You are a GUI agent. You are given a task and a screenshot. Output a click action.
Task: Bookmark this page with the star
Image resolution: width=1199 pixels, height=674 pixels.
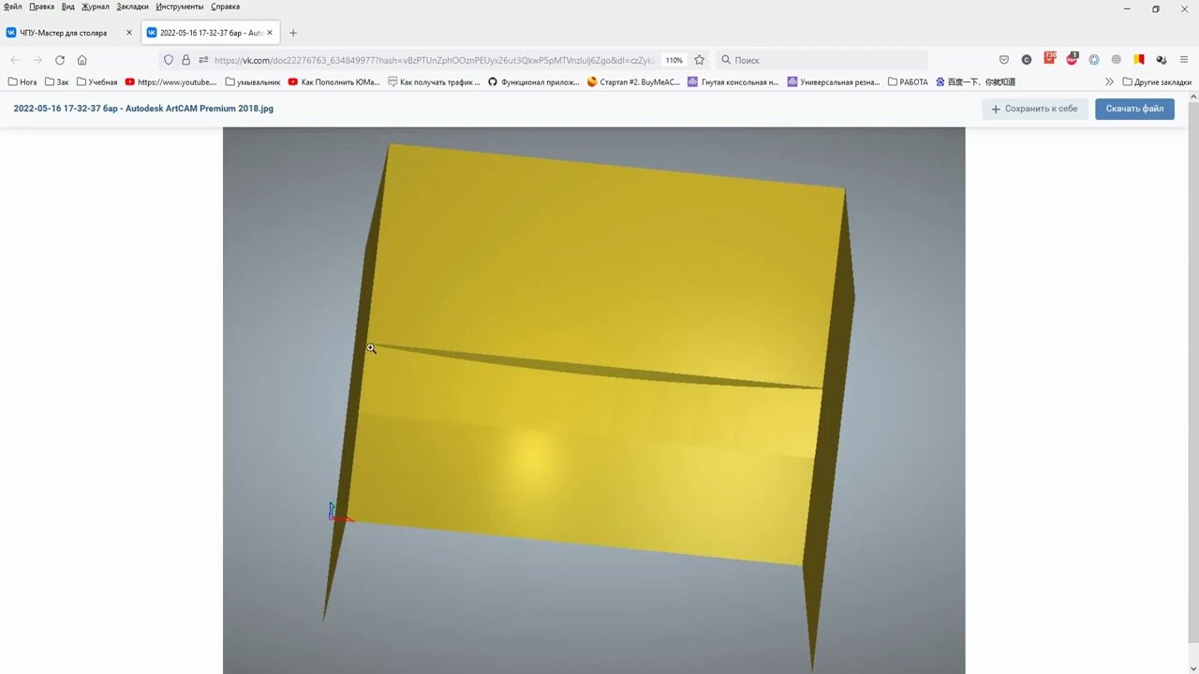point(699,60)
